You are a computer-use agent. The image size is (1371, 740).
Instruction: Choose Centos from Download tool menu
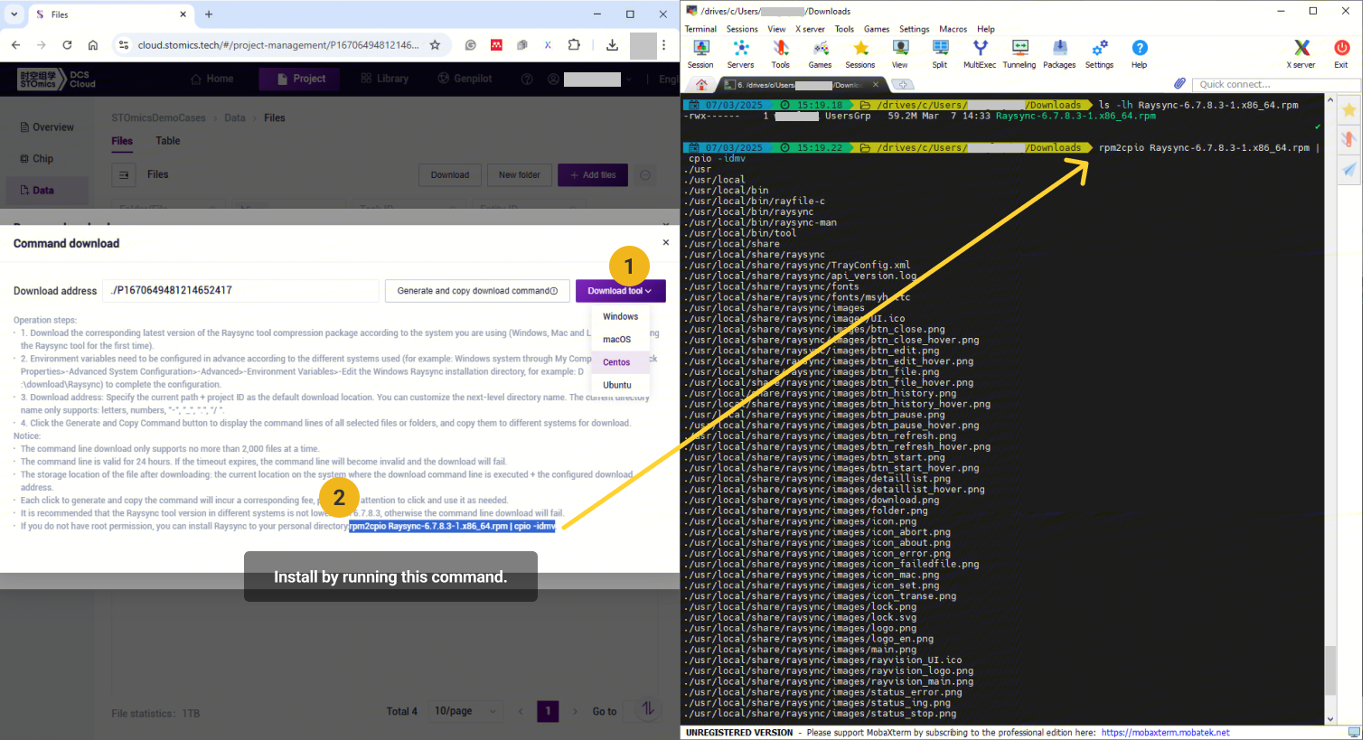click(620, 362)
